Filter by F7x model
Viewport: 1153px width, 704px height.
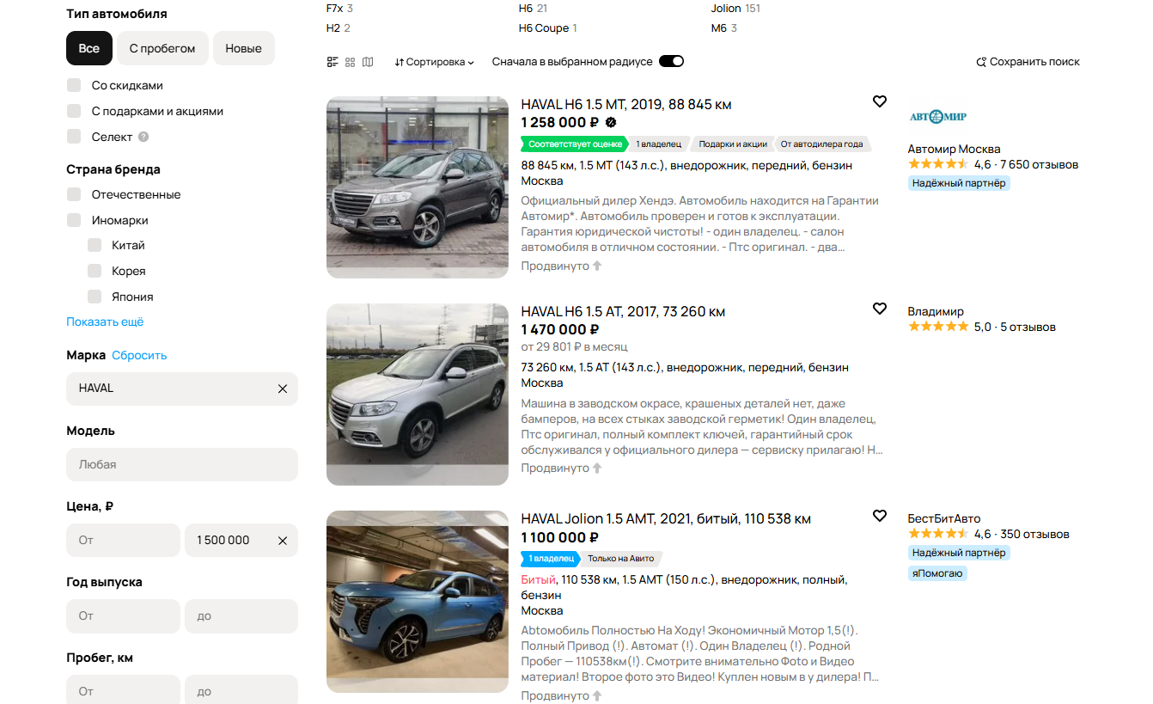pyautogui.click(x=336, y=8)
